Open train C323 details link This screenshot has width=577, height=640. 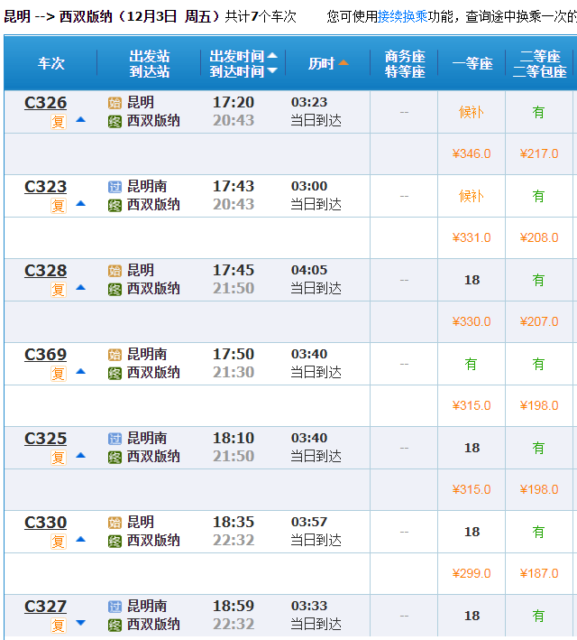click(45, 187)
